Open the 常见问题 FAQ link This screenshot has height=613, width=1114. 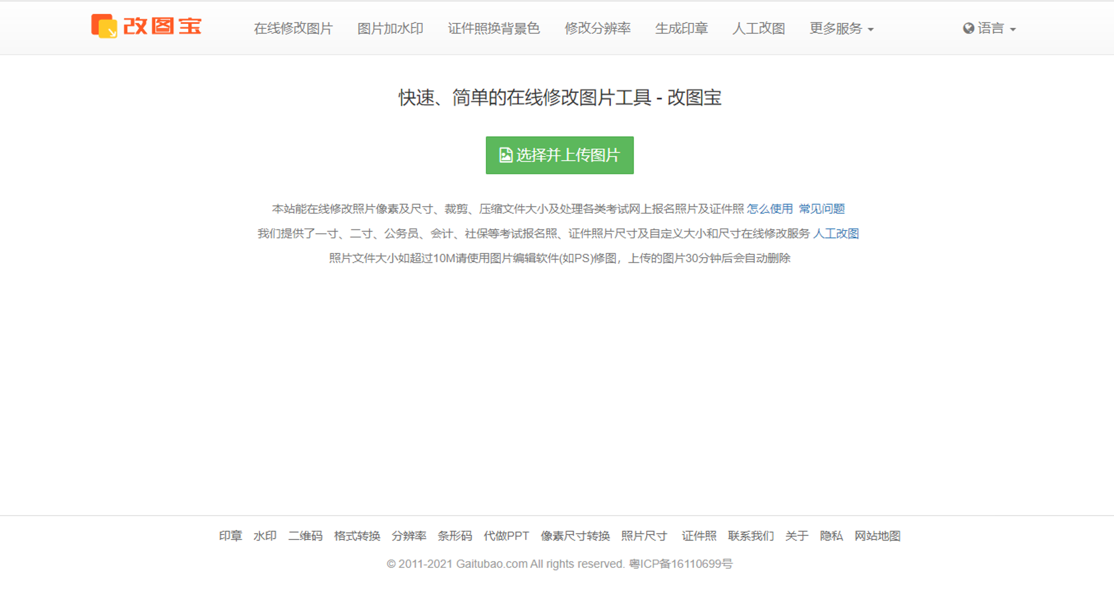pyautogui.click(x=822, y=209)
